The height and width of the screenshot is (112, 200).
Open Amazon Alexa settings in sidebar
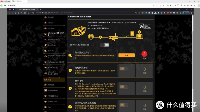click(x=54, y=102)
